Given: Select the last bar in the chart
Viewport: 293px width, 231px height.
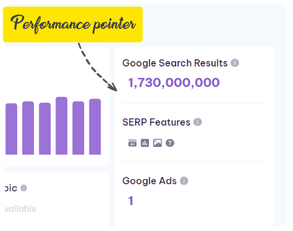Looking at the screenshot, I should point(95,127).
